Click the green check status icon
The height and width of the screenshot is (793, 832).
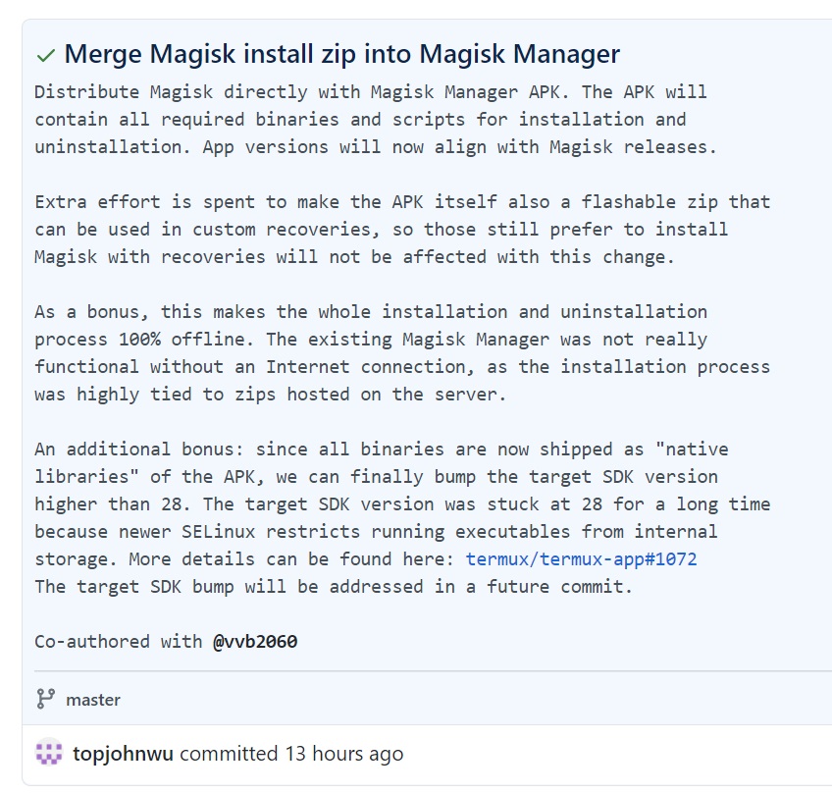[46, 55]
